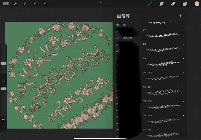Viewport: 201px width, 140px height.
Task: Open the Layers panel icon
Action: (x=185, y=4)
